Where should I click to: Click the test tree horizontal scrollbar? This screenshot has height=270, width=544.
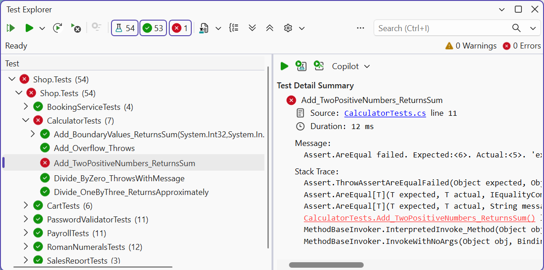coord(93,267)
